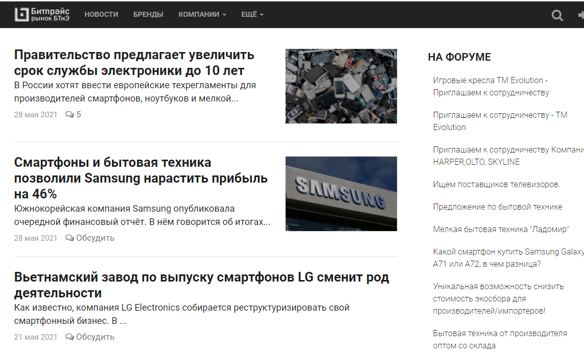584x355 pixels.
Task: Open forum topic about снизить стоимость экосбора
Action: (498, 298)
